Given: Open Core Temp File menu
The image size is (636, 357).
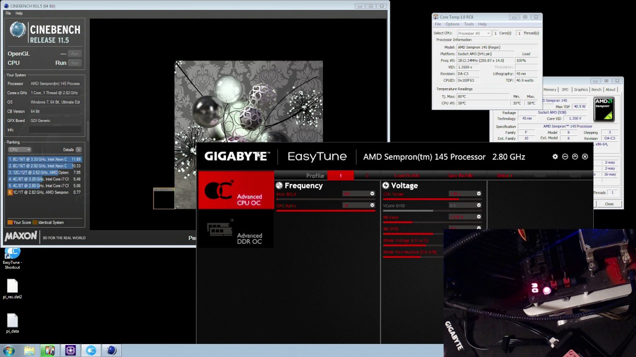Looking at the screenshot, I should click(x=438, y=24).
